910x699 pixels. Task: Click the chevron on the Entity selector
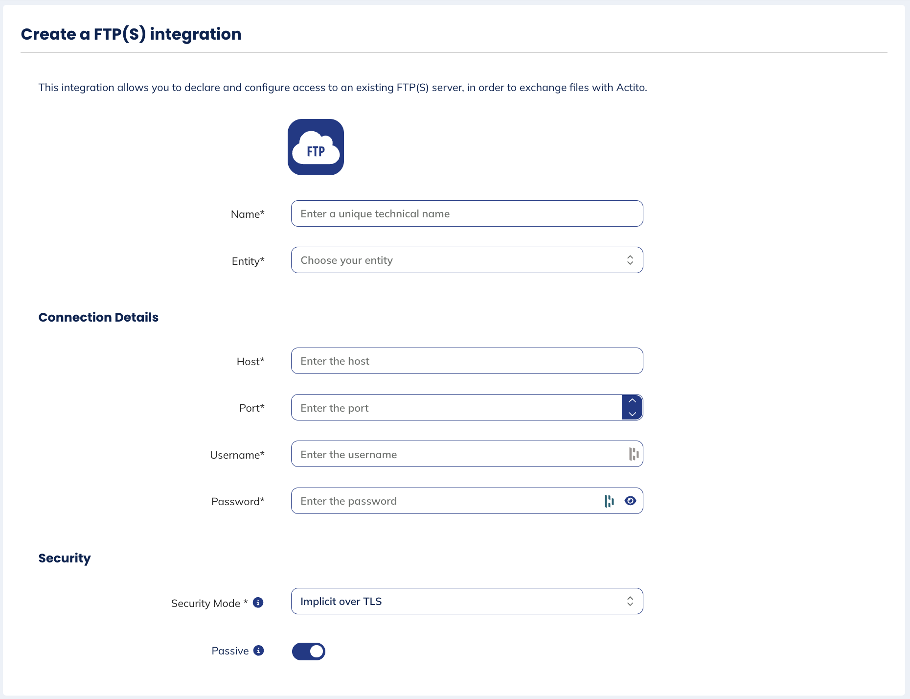(631, 260)
